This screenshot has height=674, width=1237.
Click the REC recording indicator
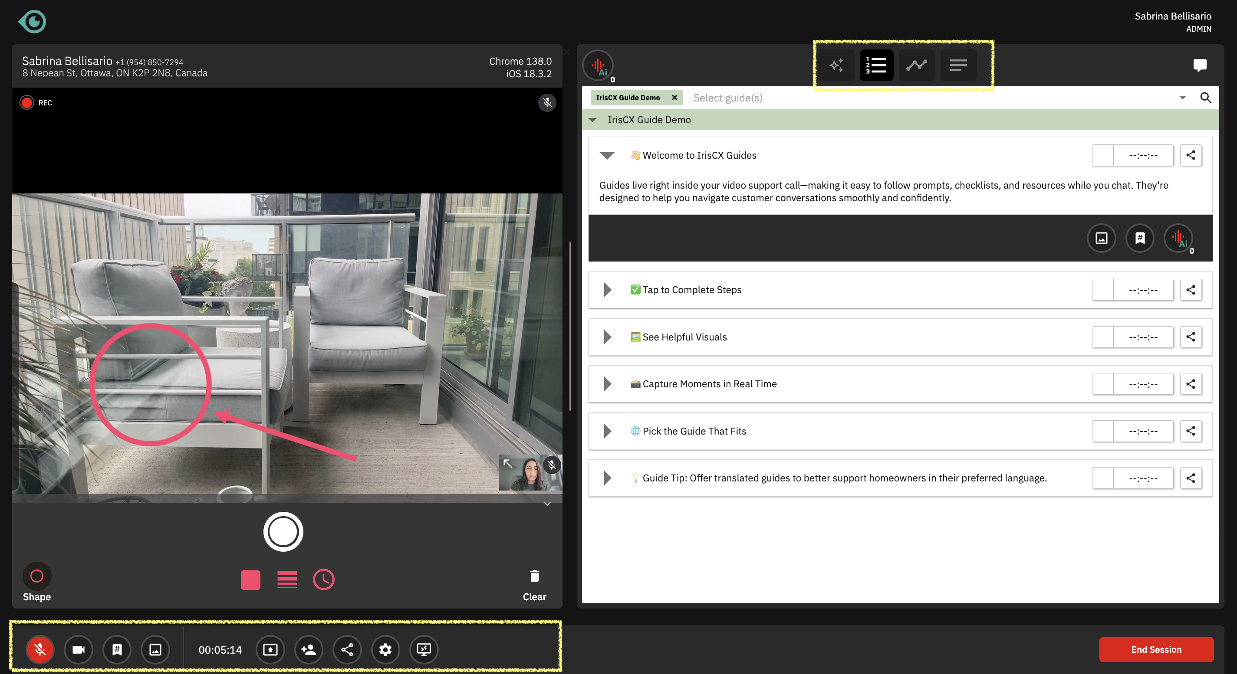pyautogui.click(x=36, y=103)
